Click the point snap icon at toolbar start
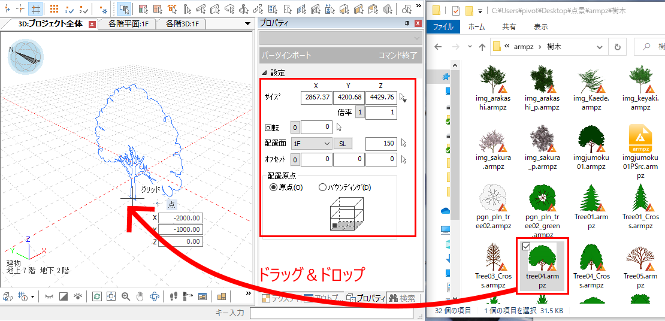Image resolution: width=665 pixels, height=321 pixels. pos(7,8)
